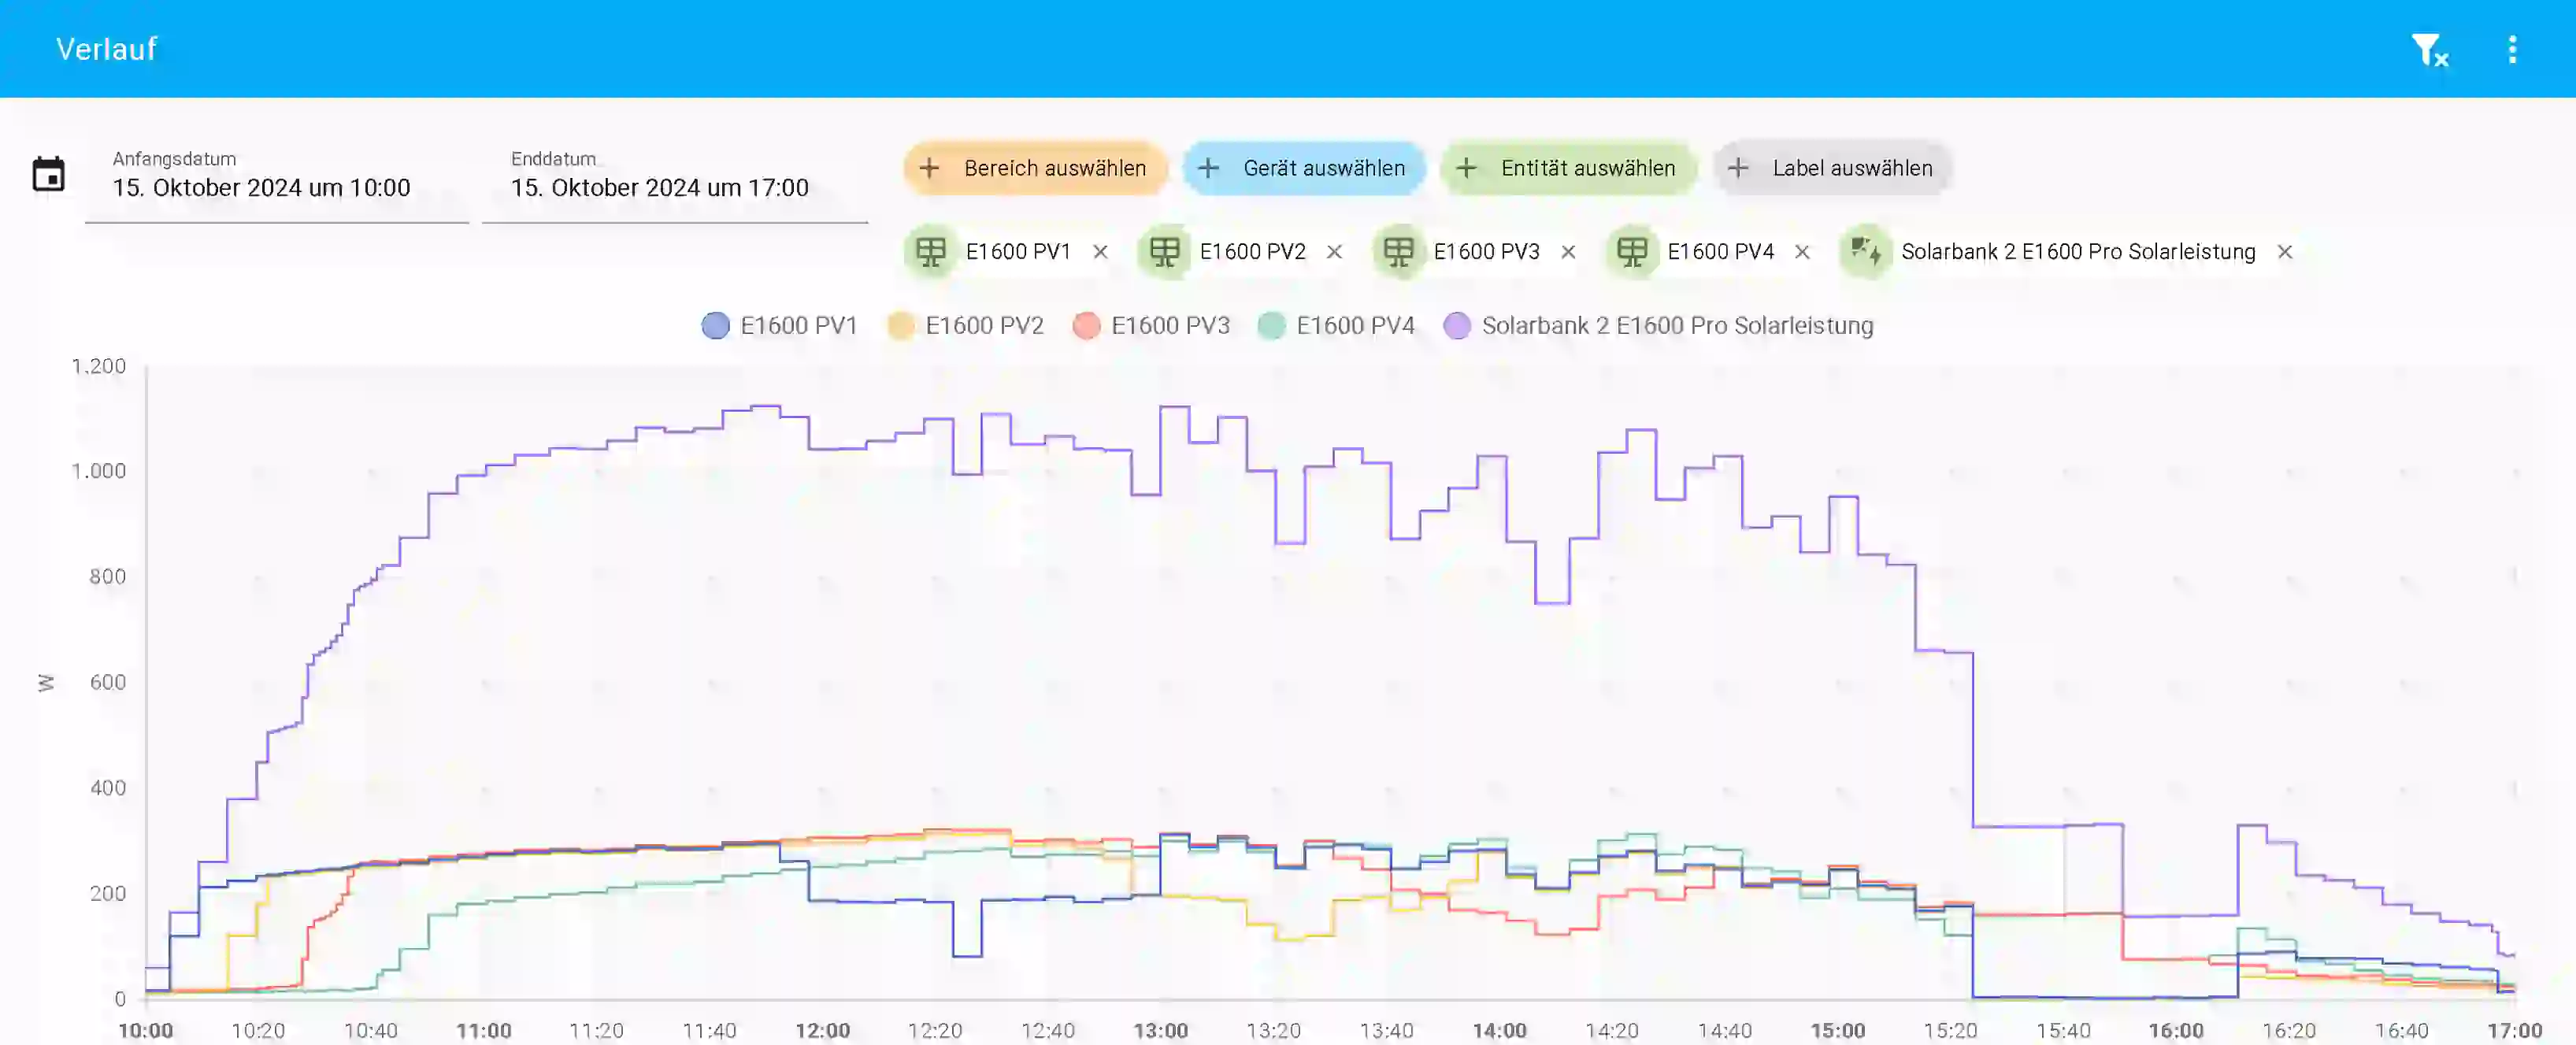Open the three-dot overflow menu
This screenshot has width=2576, height=1045.
click(x=2512, y=49)
